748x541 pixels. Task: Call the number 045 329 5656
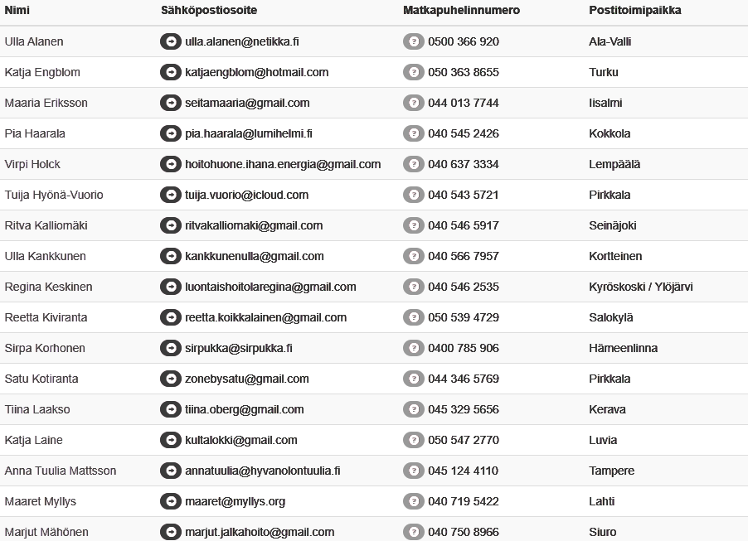[x=464, y=409]
